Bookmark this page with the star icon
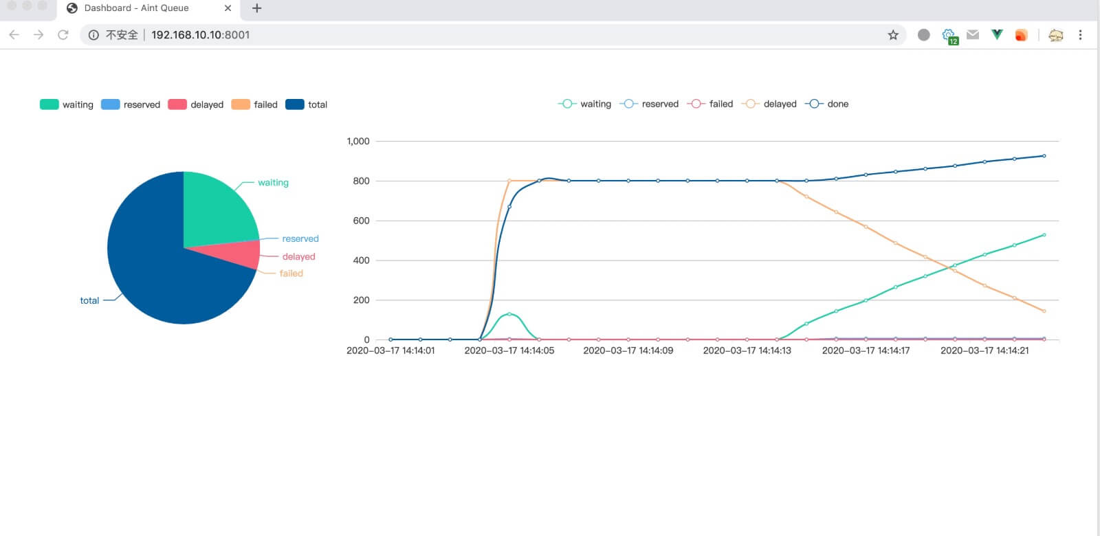 893,35
